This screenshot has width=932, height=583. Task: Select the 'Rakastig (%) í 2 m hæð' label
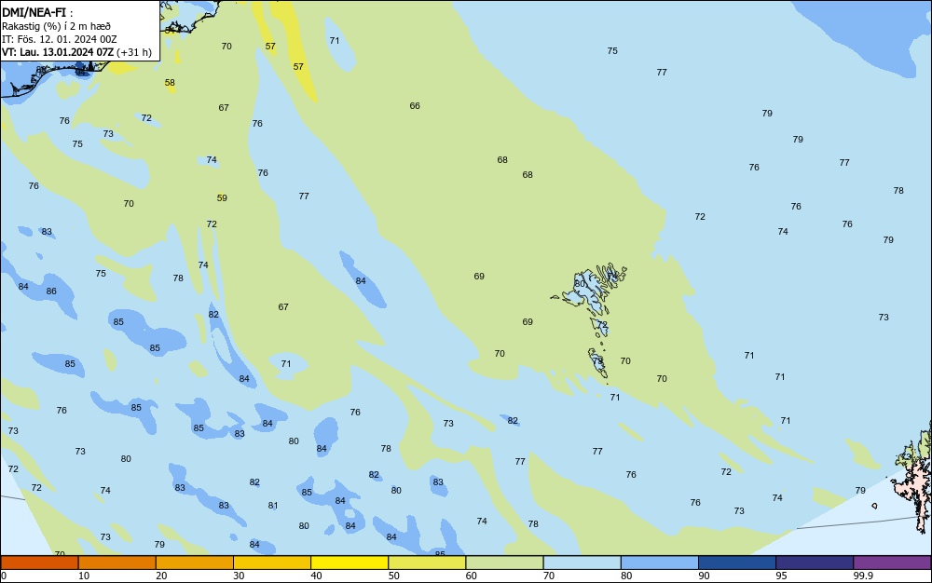56,26
